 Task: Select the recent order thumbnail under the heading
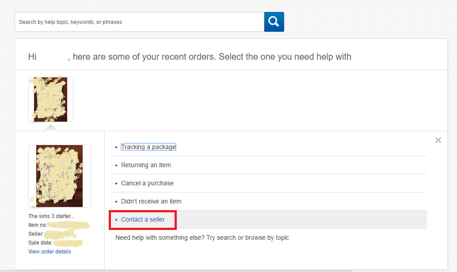point(51,100)
